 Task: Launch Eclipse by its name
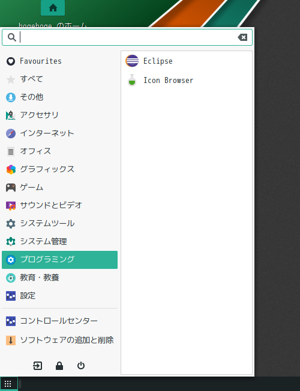158,61
